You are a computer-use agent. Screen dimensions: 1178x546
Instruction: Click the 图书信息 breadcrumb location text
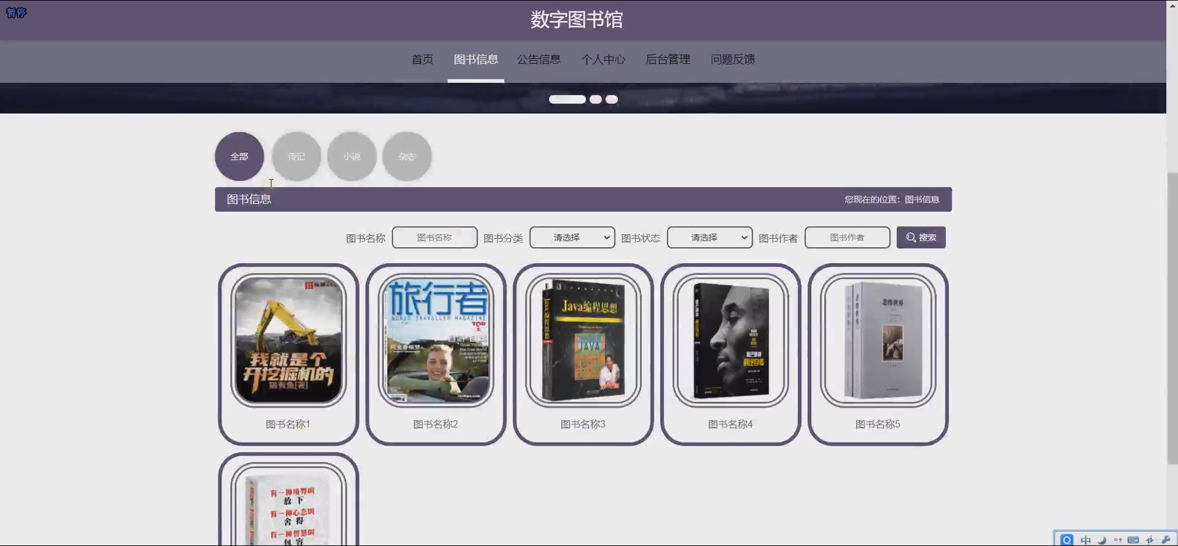tap(921, 199)
